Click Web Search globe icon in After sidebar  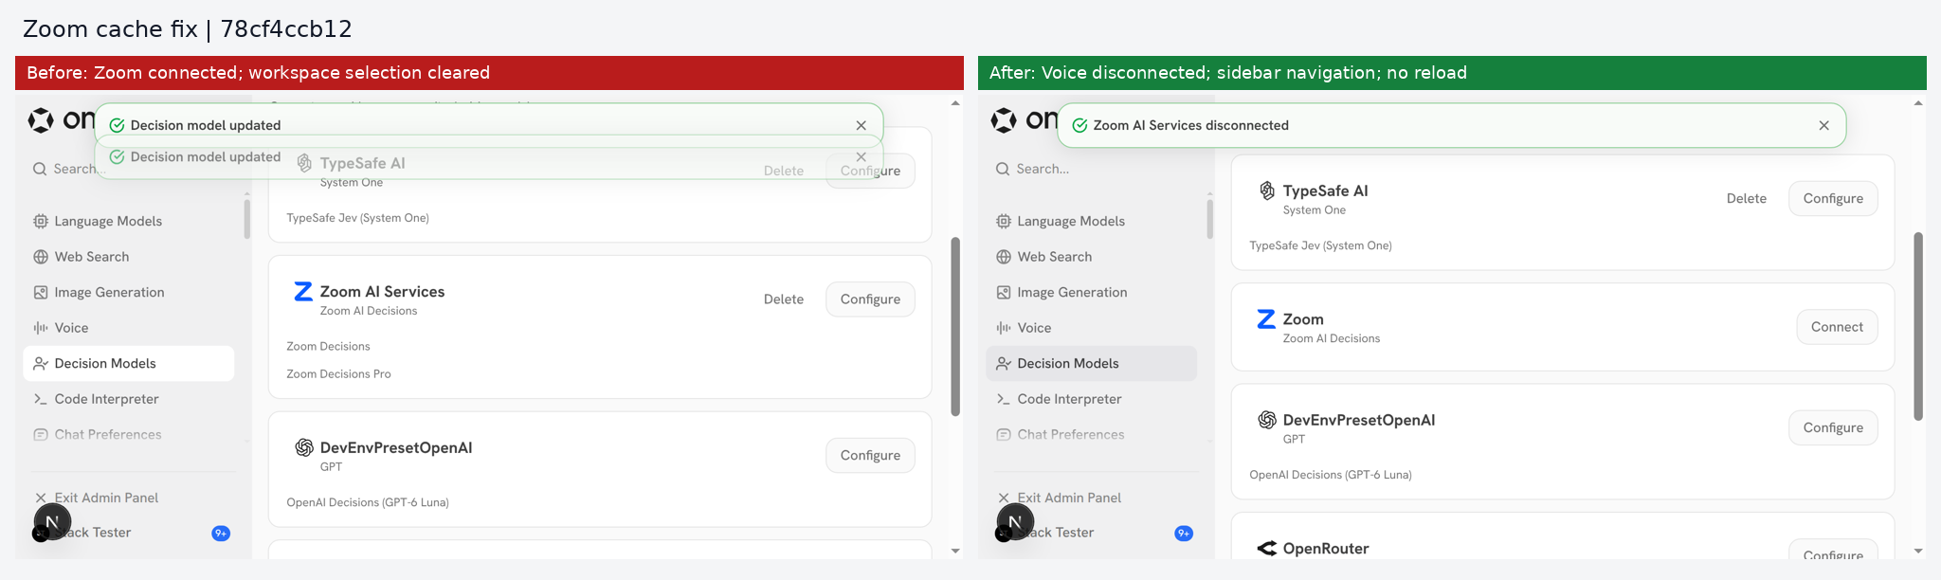[x=1004, y=257]
